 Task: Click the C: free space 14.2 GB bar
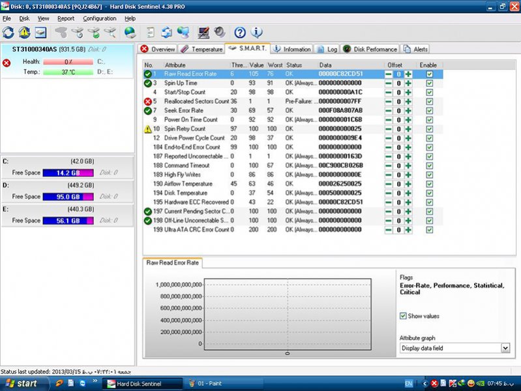(68, 173)
